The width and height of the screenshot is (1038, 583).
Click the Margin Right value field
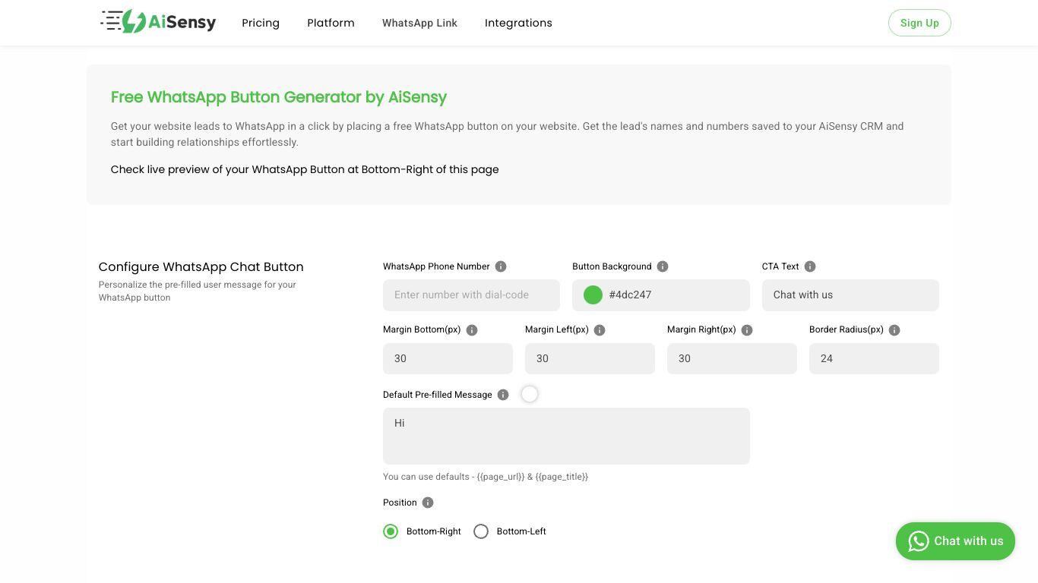732,358
